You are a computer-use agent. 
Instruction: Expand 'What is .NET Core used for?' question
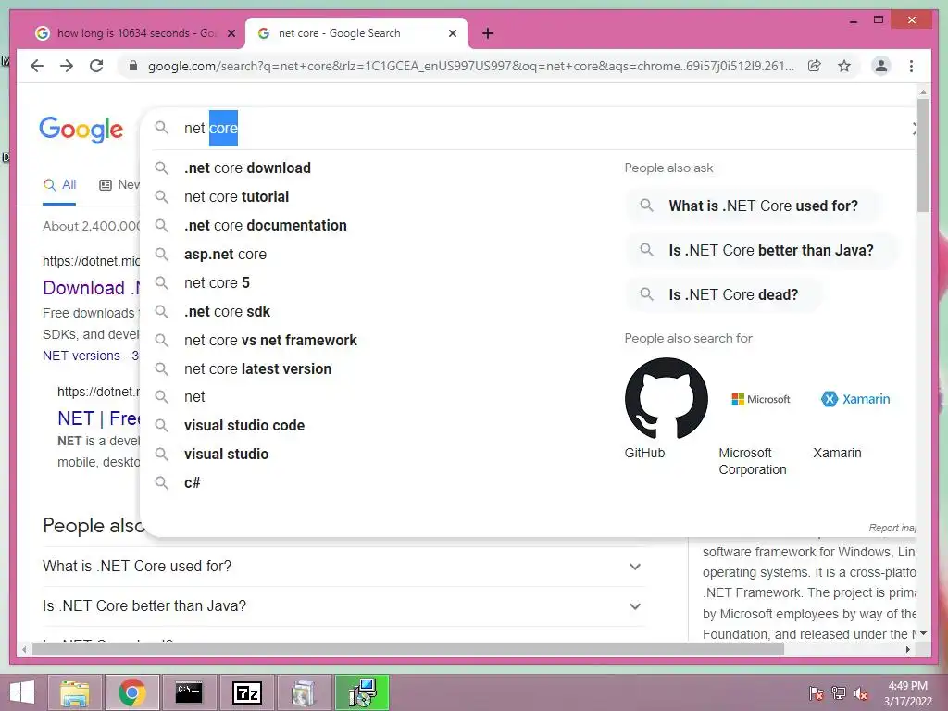click(343, 567)
